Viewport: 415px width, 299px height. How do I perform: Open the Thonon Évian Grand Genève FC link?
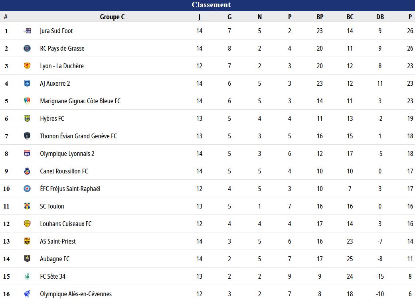pyautogui.click(x=78, y=136)
